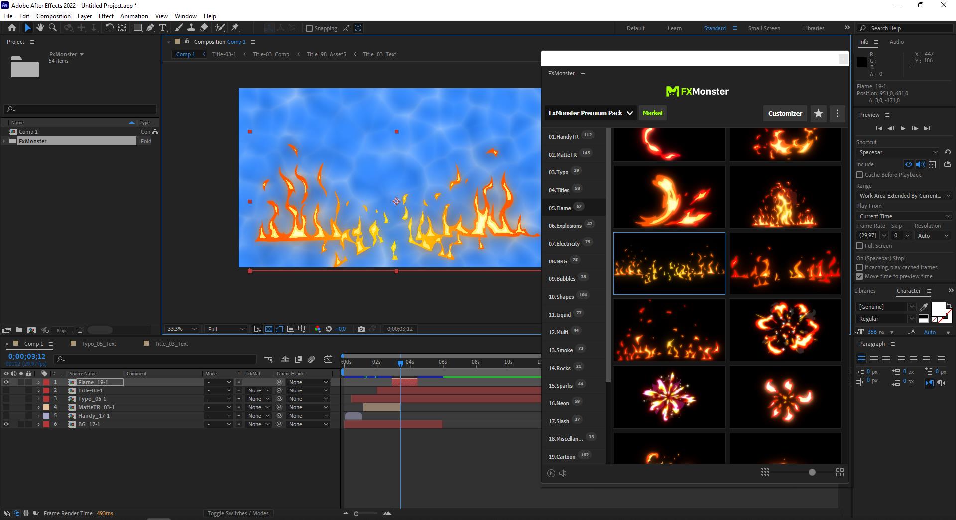Viewport: 956px width, 520px height.
Task: Open Play From Current Time dropdown
Action: [x=904, y=216]
